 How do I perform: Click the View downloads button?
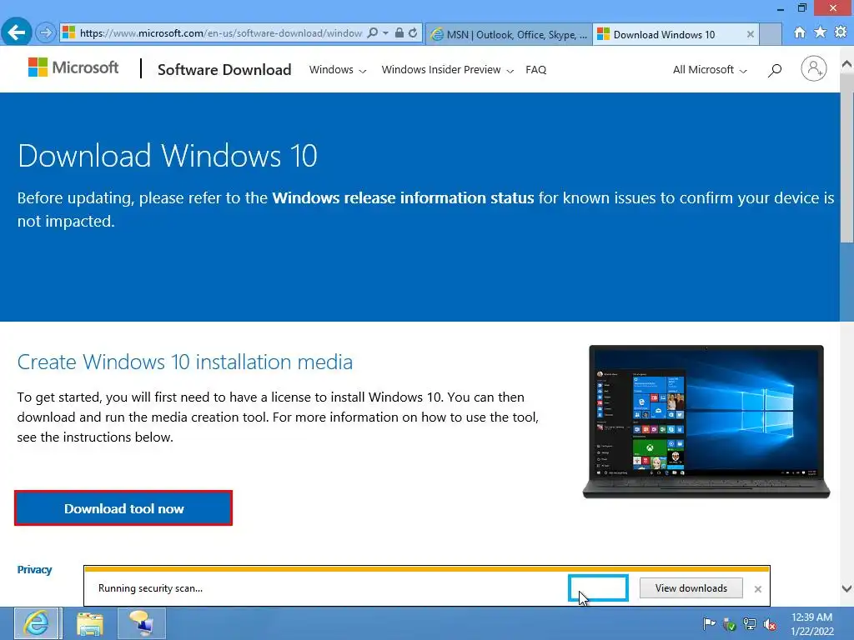click(691, 588)
